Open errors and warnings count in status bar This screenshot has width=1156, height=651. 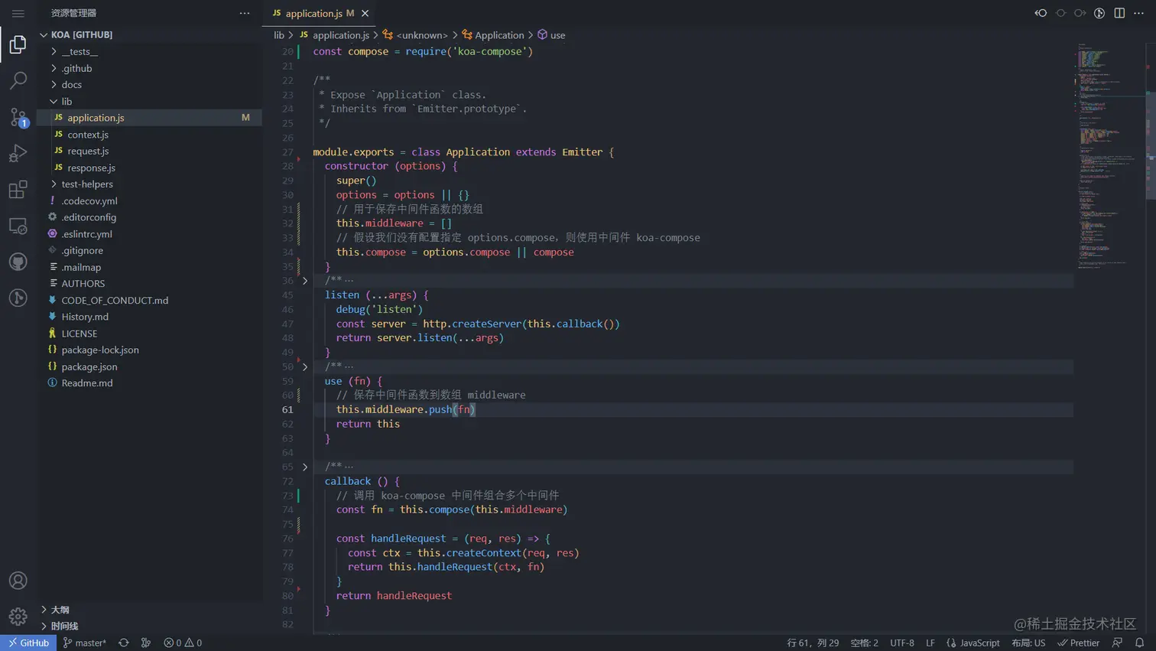tap(183, 643)
